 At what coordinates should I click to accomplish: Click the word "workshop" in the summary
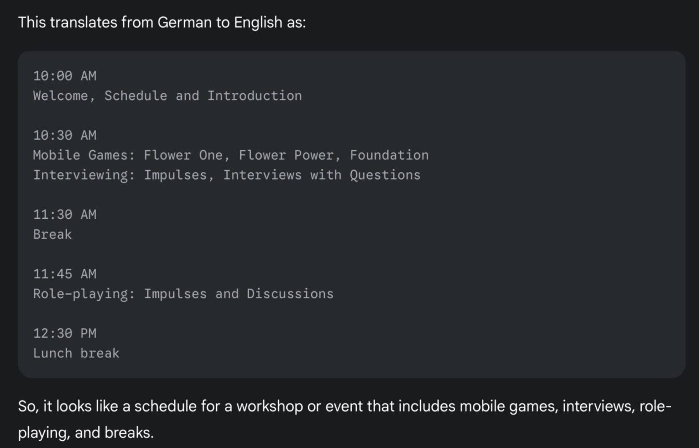point(269,406)
